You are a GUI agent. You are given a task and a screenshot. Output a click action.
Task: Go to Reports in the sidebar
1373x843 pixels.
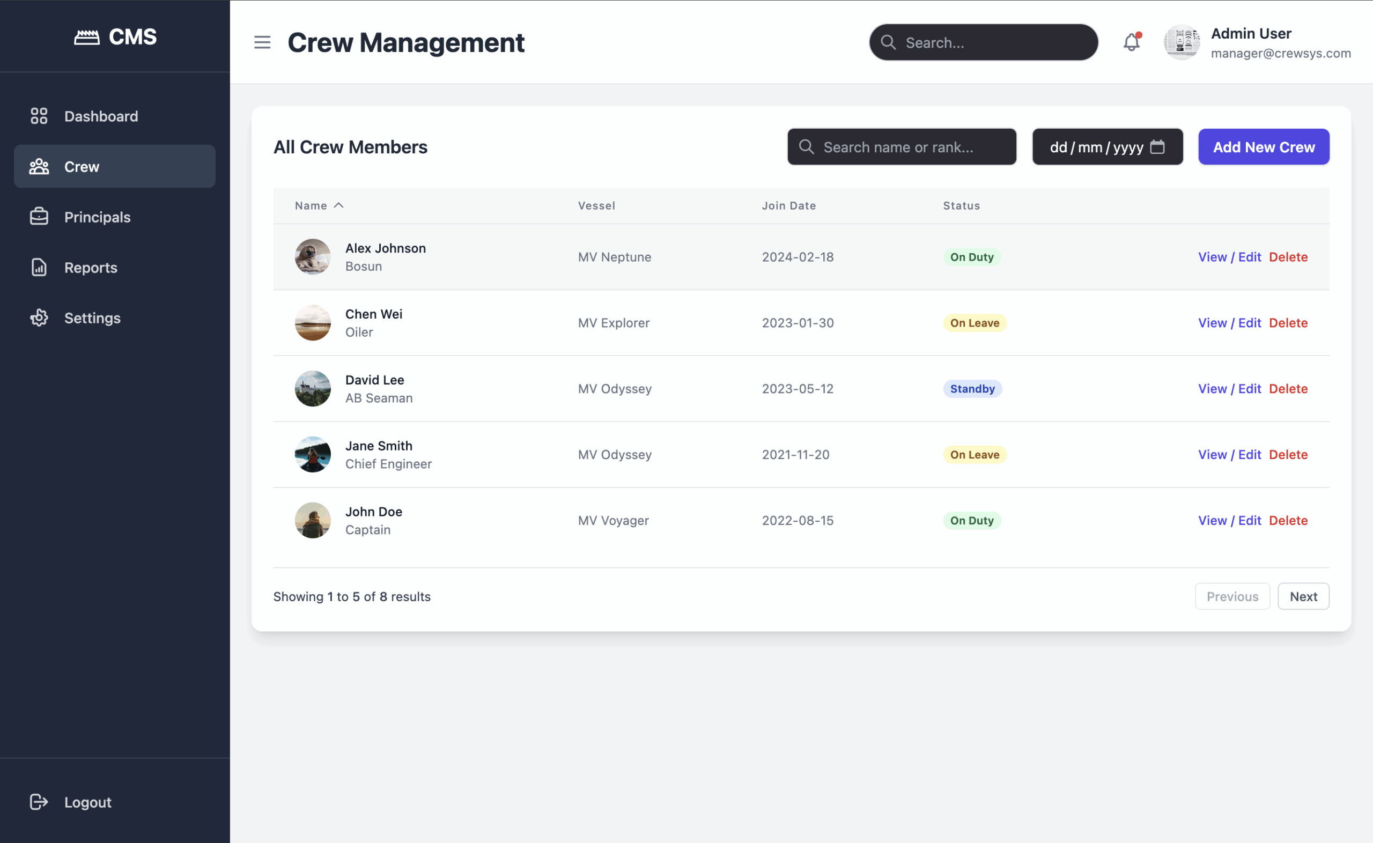[90, 268]
